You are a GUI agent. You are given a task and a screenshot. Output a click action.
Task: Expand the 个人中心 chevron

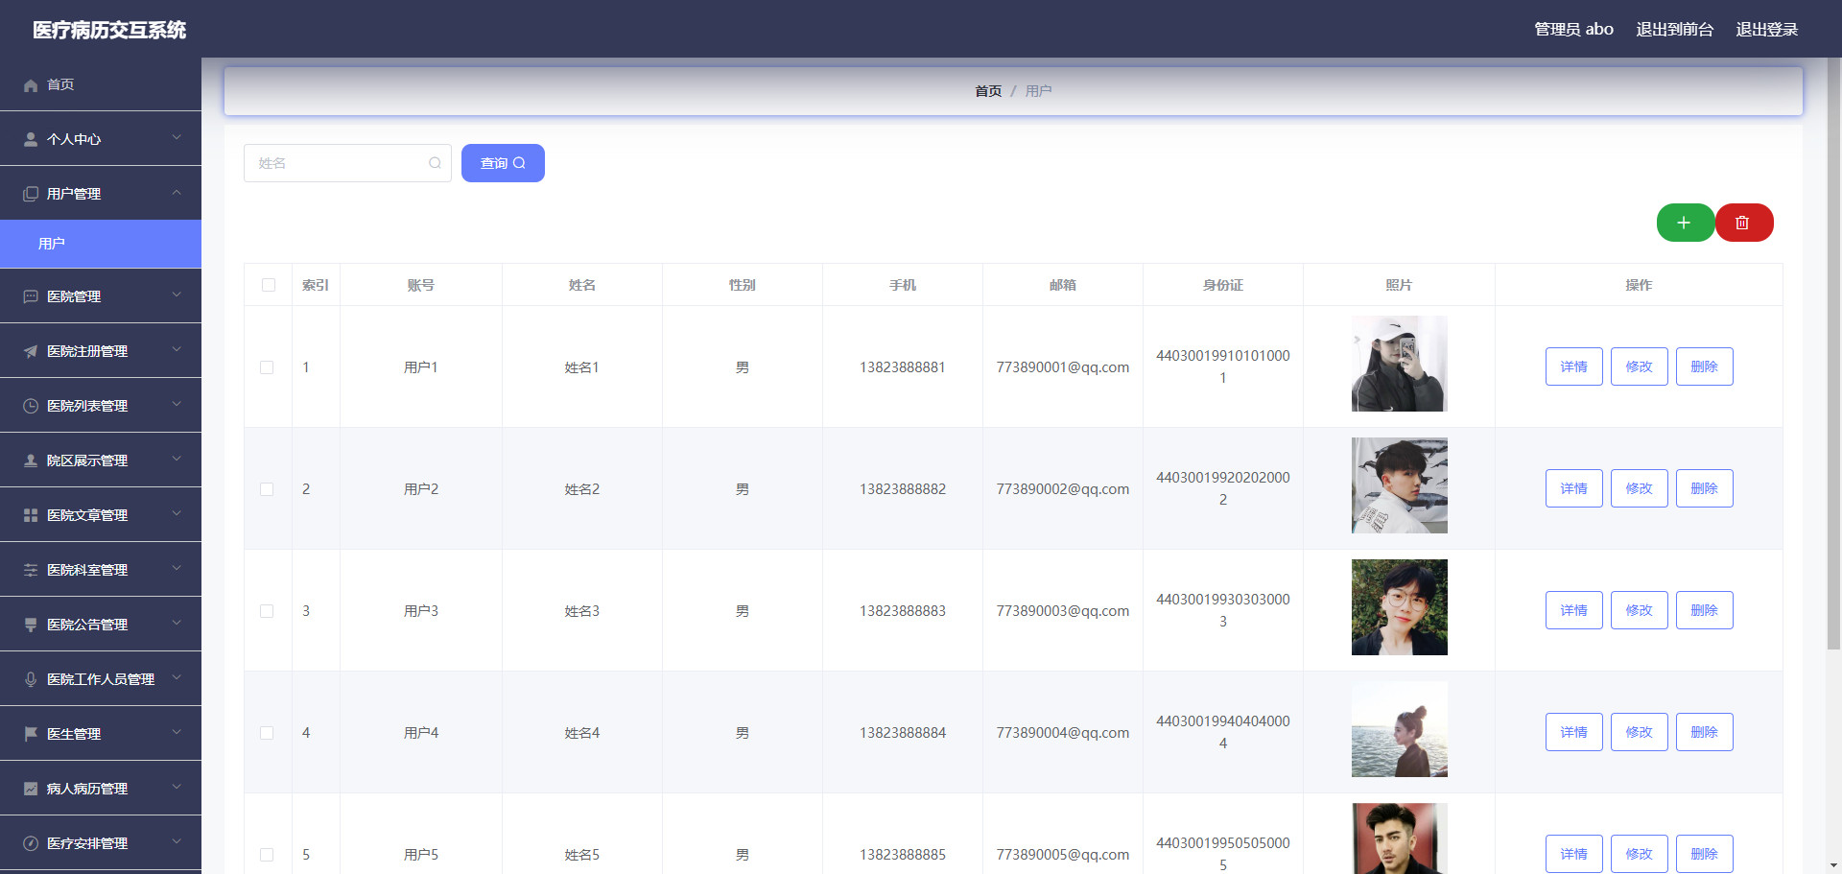tap(177, 138)
